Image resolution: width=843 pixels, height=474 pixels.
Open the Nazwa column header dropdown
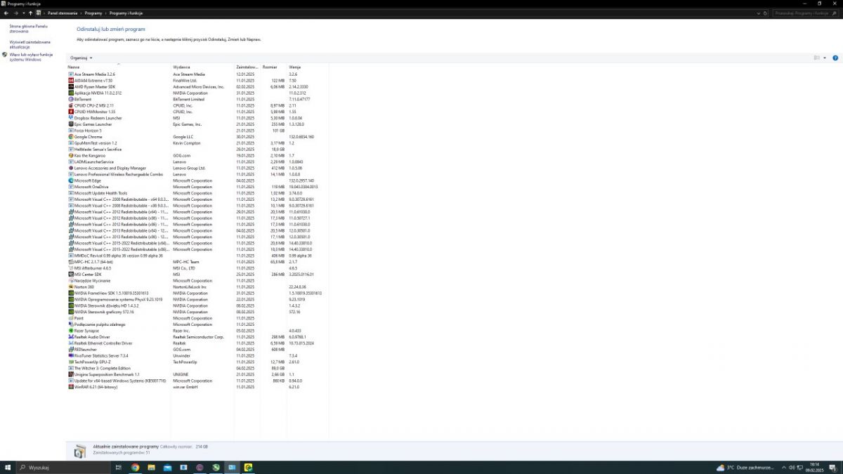(75, 67)
